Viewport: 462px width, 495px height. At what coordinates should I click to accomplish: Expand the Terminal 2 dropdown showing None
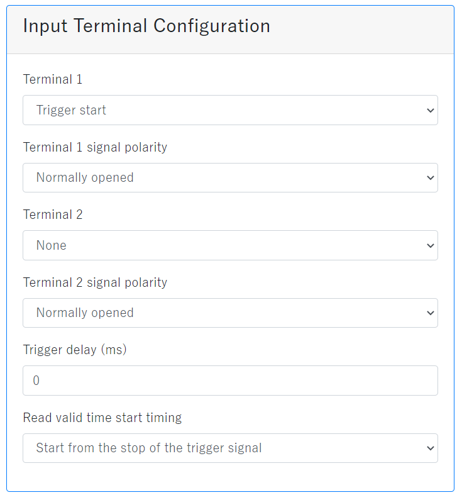click(x=230, y=245)
